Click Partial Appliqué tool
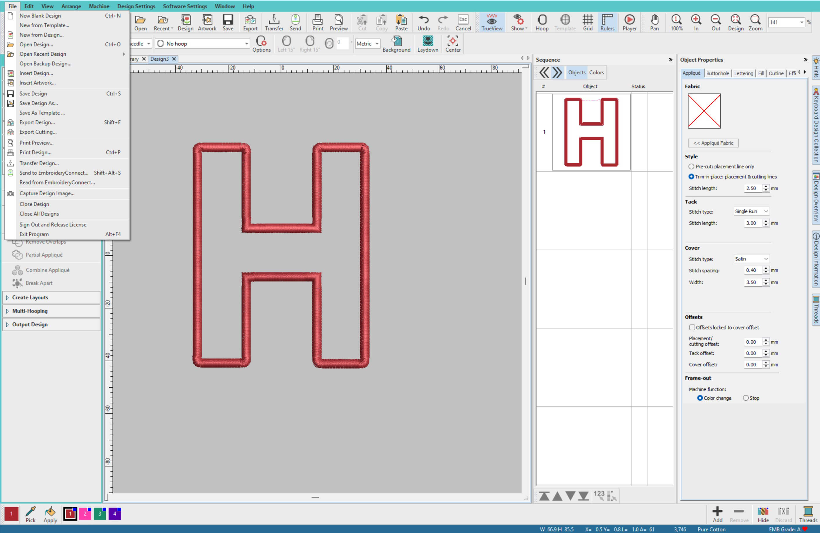Viewport: 820px width, 533px height. coord(37,255)
